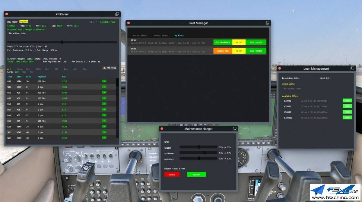Filter jobs by Sky
Screen dimensions: 362x202
click(47, 69)
